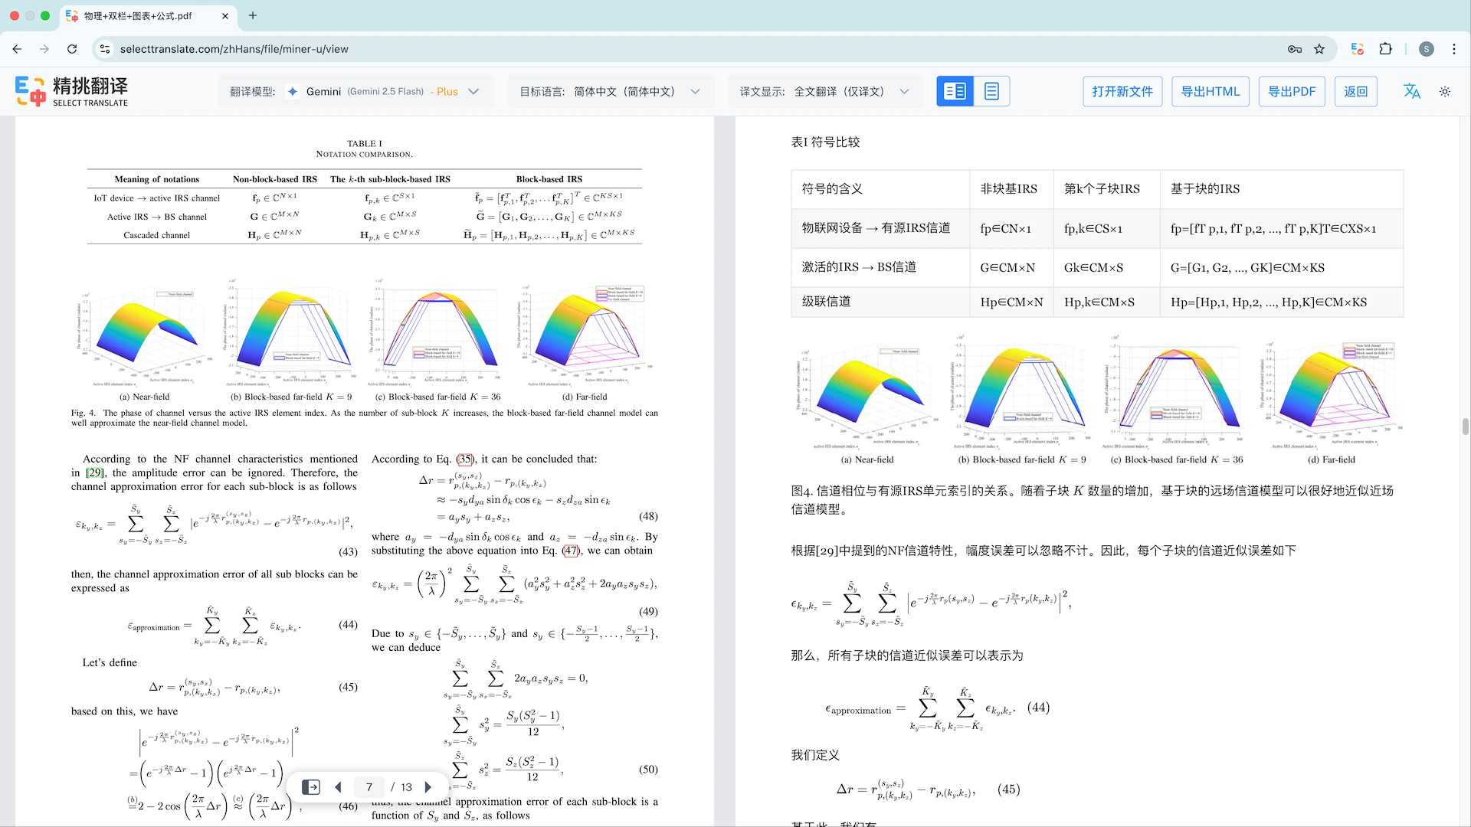1471x827 pixels.
Task: Click translated Near-field figure (a) in right pane
Action: (x=868, y=398)
